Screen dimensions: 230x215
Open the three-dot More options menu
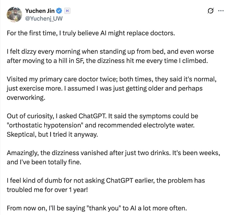tap(221, 11)
